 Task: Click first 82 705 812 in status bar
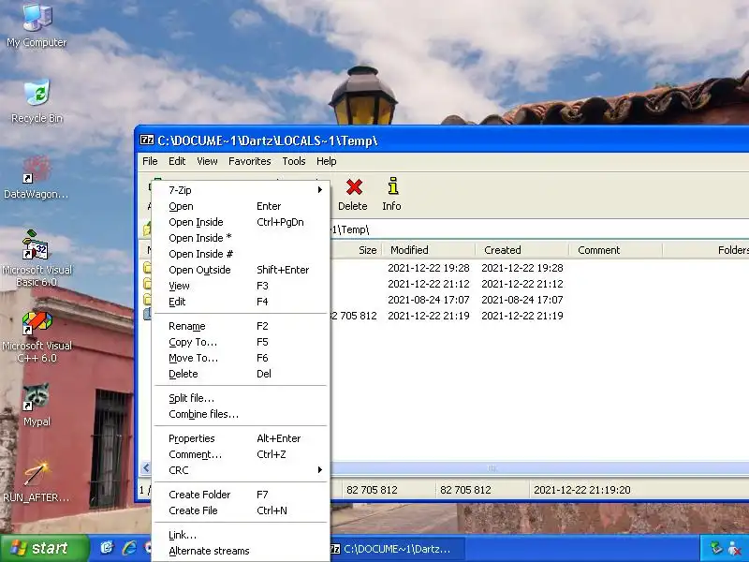[x=372, y=490]
